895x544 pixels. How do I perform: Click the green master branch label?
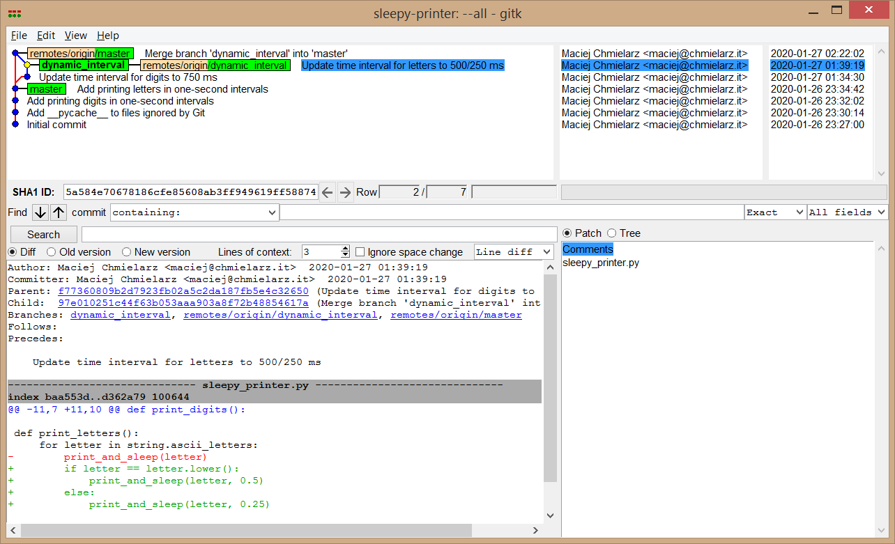[47, 89]
